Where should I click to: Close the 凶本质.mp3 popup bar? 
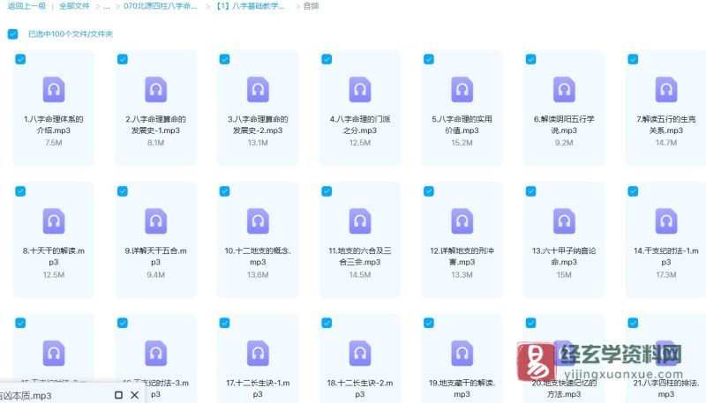tap(135, 396)
